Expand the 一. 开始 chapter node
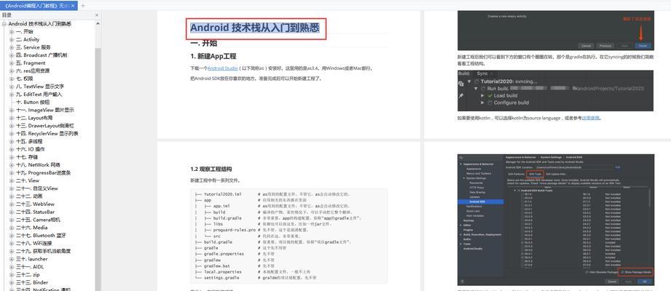 click(x=12, y=31)
